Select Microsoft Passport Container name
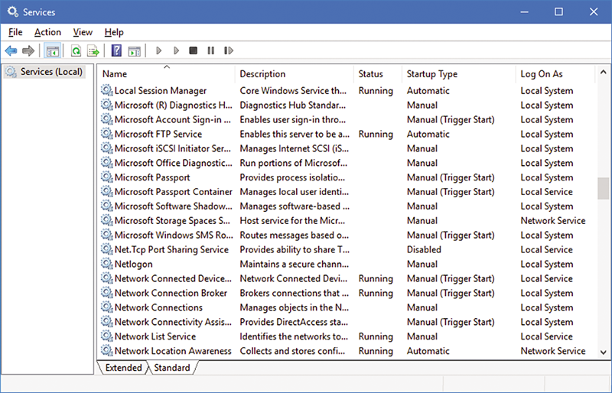The height and width of the screenshot is (393, 612). tap(174, 192)
